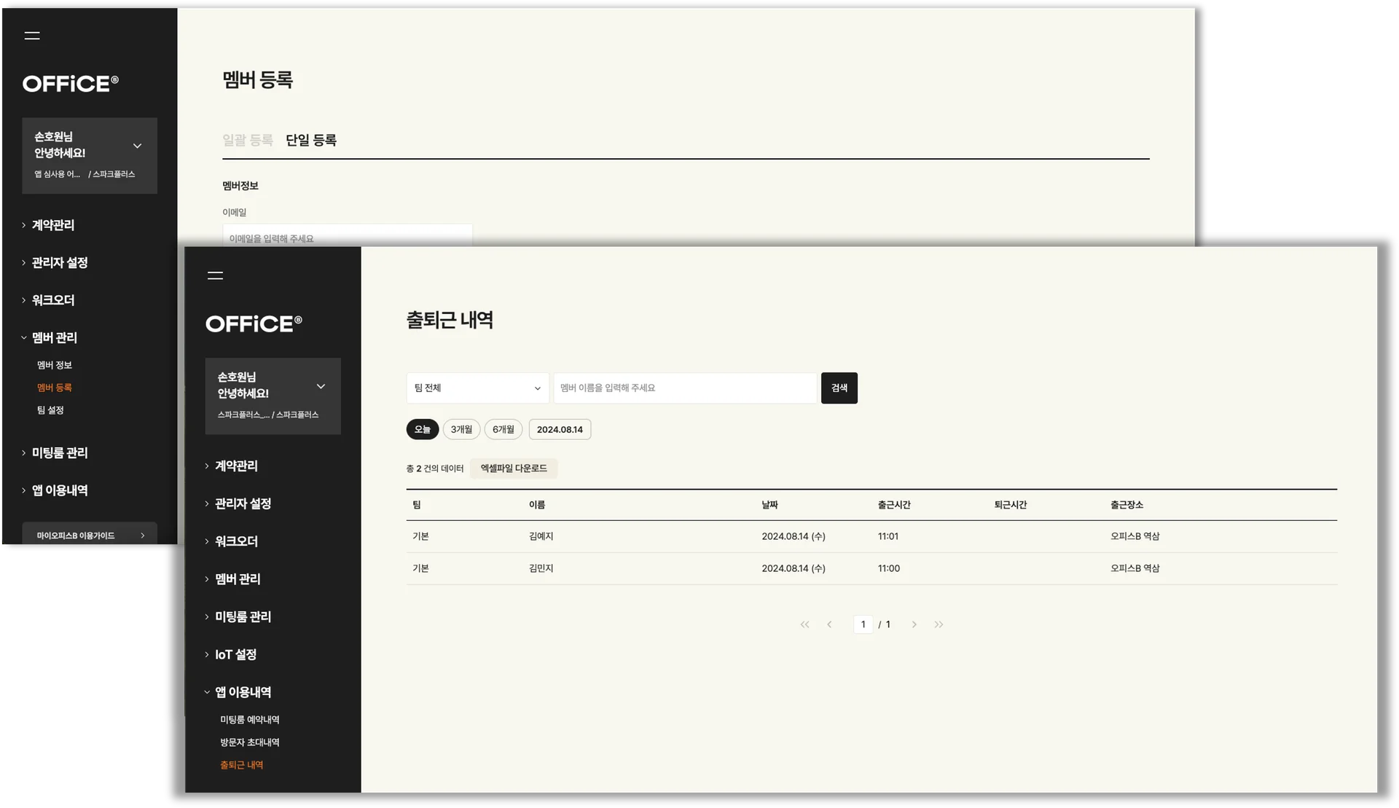The image size is (1399, 808).
Task: Click hamburger menu icon in back window
Action: tap(32, 36)
